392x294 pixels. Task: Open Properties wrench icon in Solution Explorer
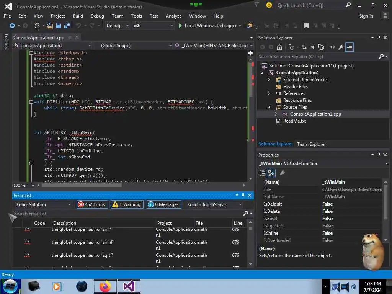coord(341,47)
